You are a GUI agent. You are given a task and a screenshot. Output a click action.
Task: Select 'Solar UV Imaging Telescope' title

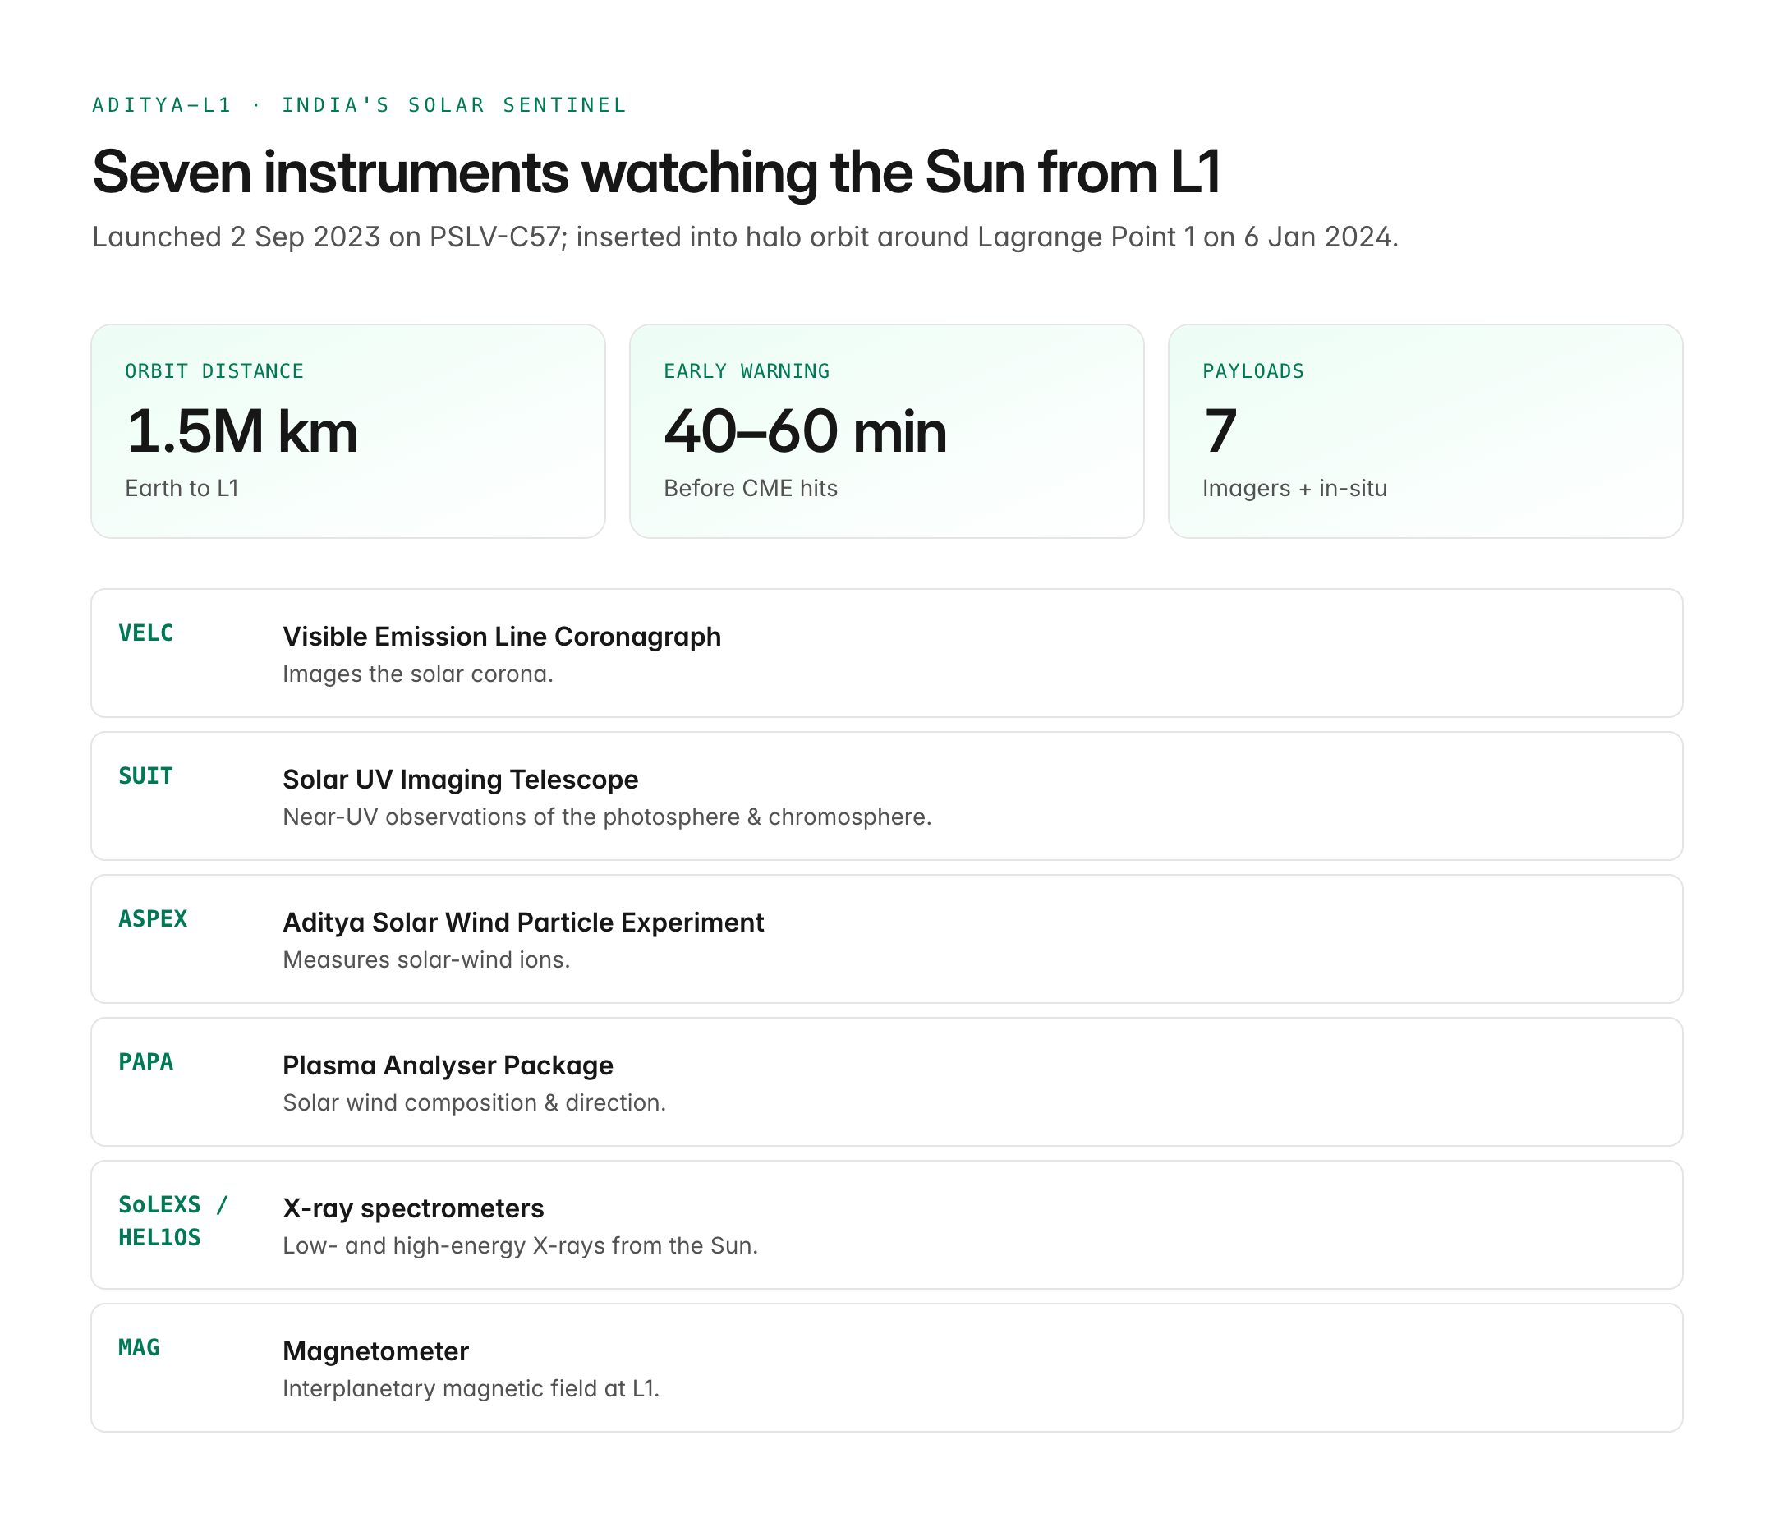[x=461, y=780]
